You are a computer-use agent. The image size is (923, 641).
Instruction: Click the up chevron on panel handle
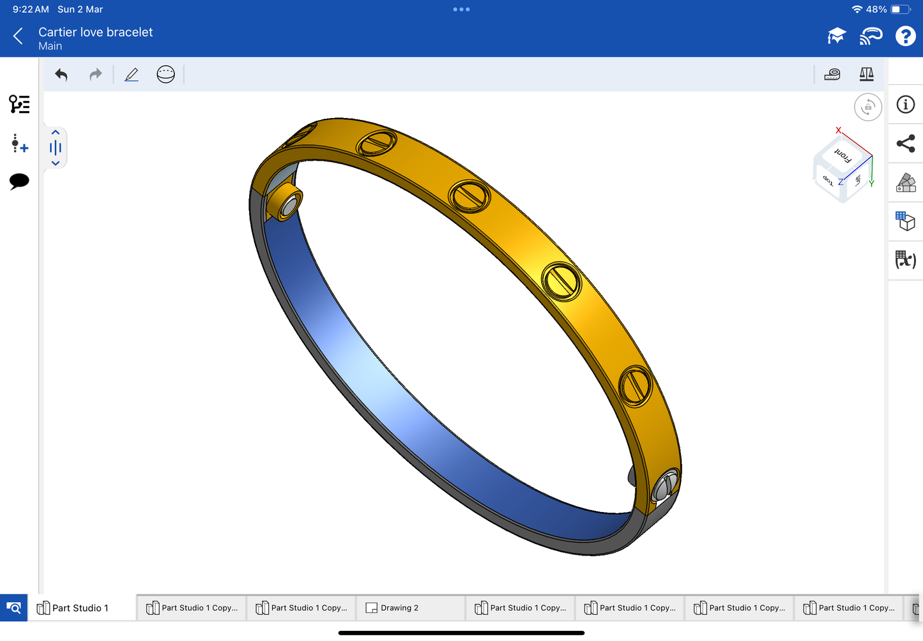pos(56,133)
